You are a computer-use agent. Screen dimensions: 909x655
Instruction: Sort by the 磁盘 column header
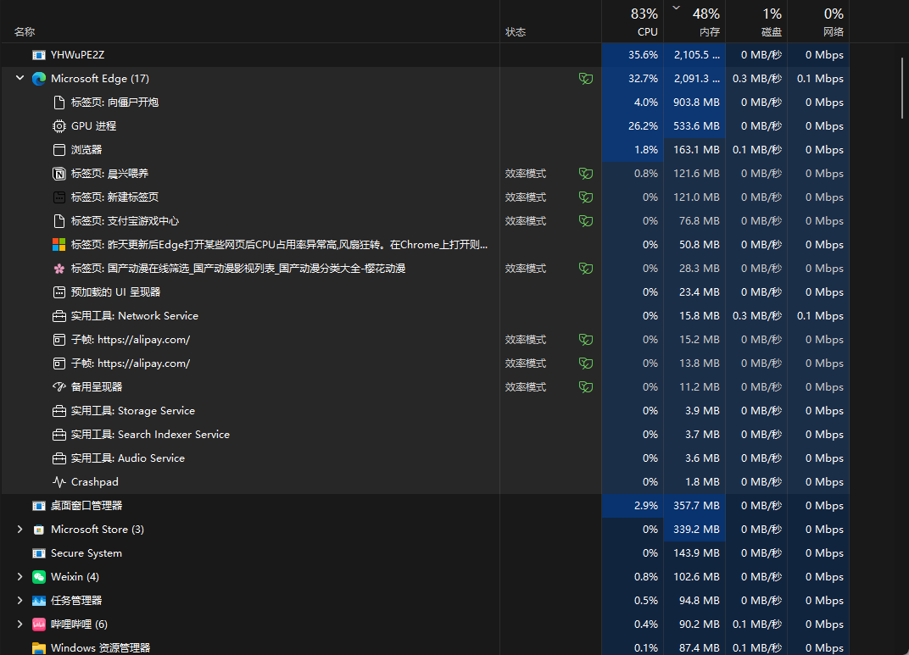[756, 21]
